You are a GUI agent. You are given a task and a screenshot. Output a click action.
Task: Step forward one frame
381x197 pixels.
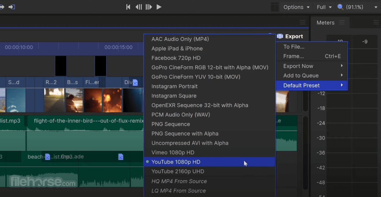pyautogui.click(x=149, y=7)
